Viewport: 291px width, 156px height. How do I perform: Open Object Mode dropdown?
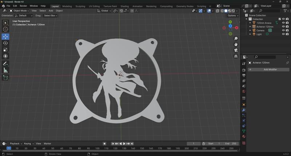tap(19, 11)
